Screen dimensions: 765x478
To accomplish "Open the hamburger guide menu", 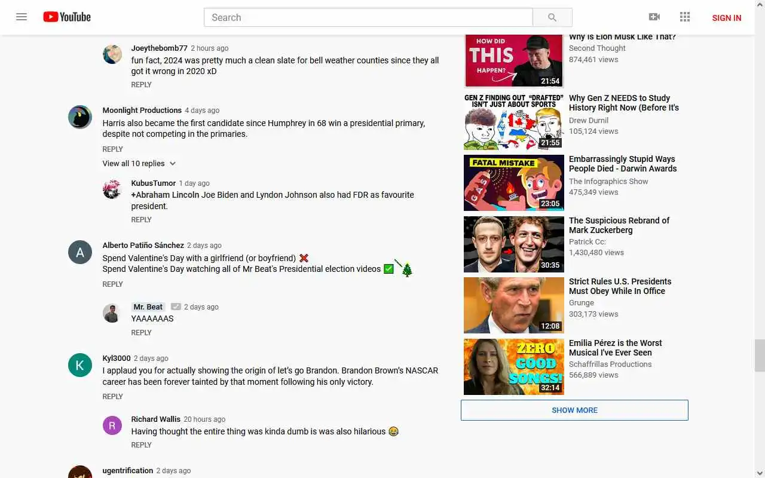I will pos(22,17).
